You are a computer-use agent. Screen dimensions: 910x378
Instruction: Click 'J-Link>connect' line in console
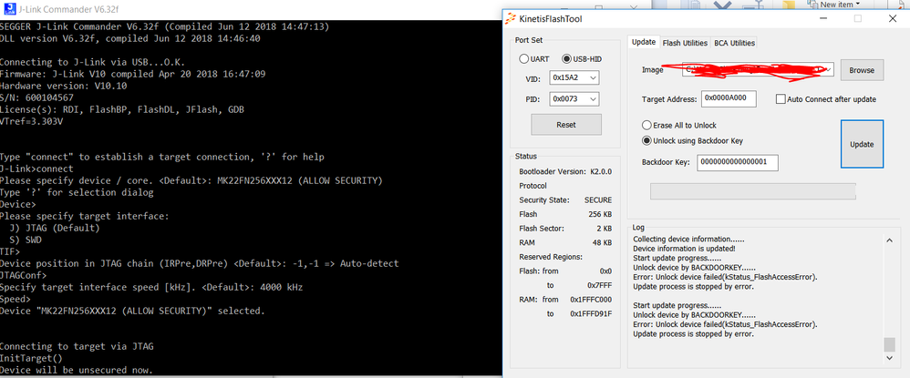pos(36,169)
